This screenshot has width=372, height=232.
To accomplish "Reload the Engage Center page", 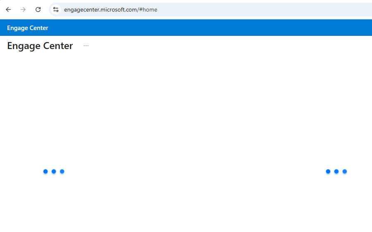I will pos(38,9).
